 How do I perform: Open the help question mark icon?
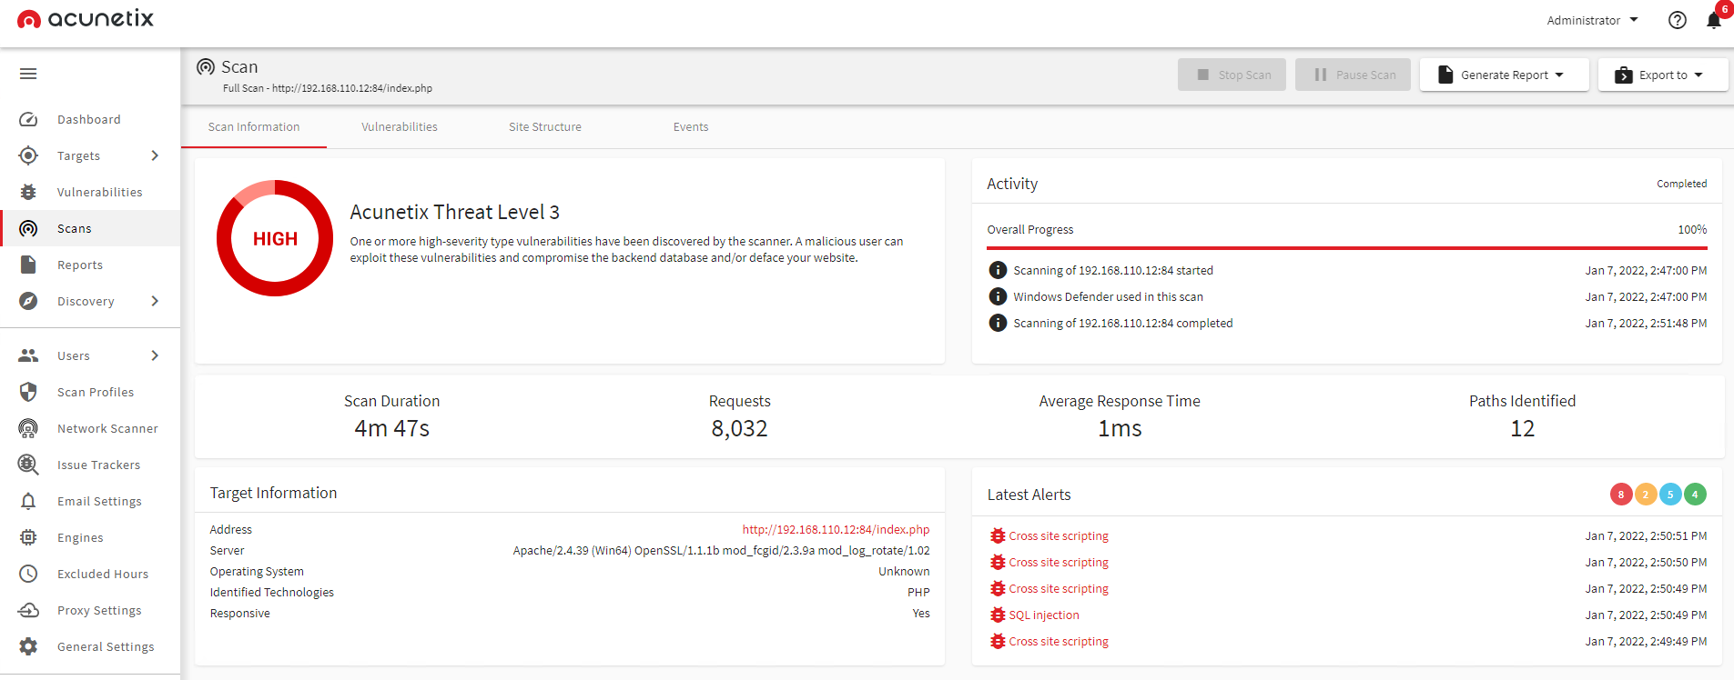click(1678, 20)
